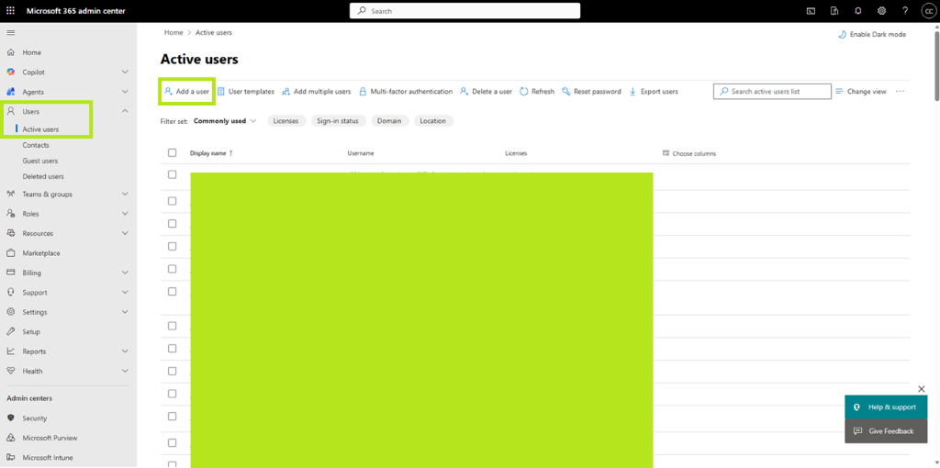The image size is (940, 468).
Task: Select Contacts under Users
Action: [36, 145]
